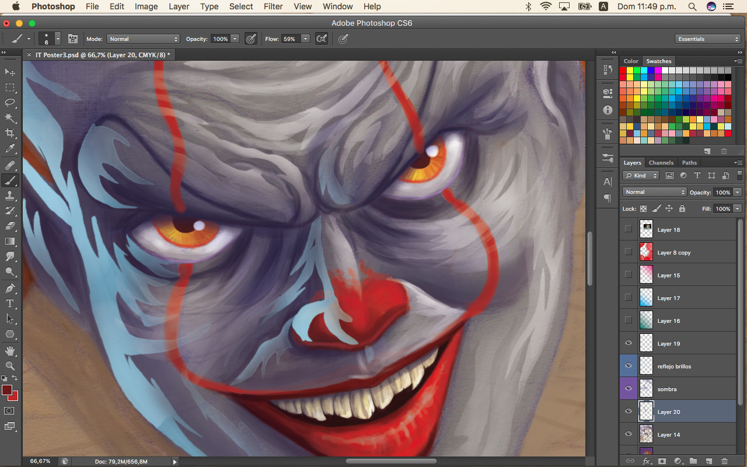Image resolution: width=747 pixels, height=467 pixels.
Task: Show Layer 17 via its visibility box
Action: pos(628,298)
